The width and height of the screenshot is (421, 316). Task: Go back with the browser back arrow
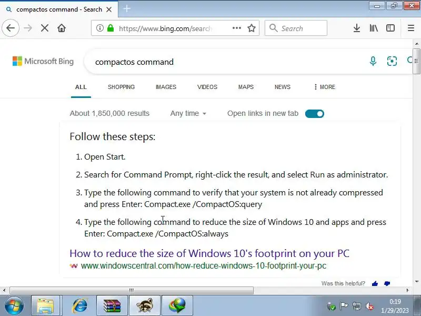pos(11,28)
